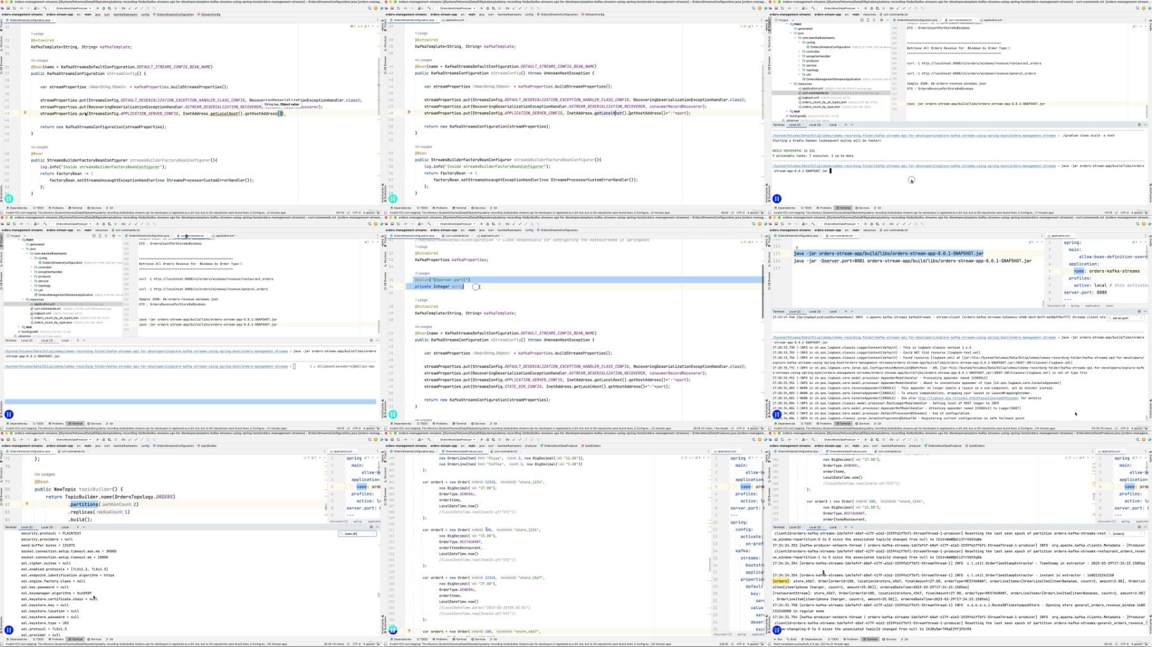Image resolution: width=1152 pixels, height=647 pixels.
Task: Click lightbulb hint in frame showing 'String key, Object value' tooltip
Action: pyautogui.click(x=25, y=113)
